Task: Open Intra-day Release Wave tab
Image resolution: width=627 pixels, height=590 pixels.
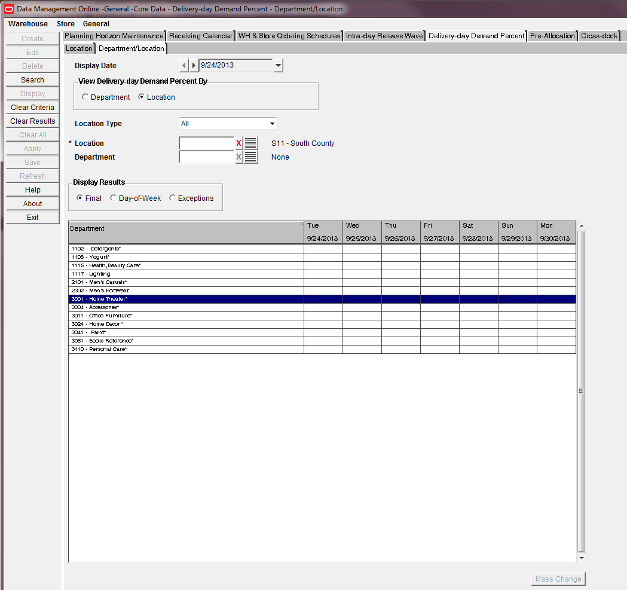Action: 384,36
